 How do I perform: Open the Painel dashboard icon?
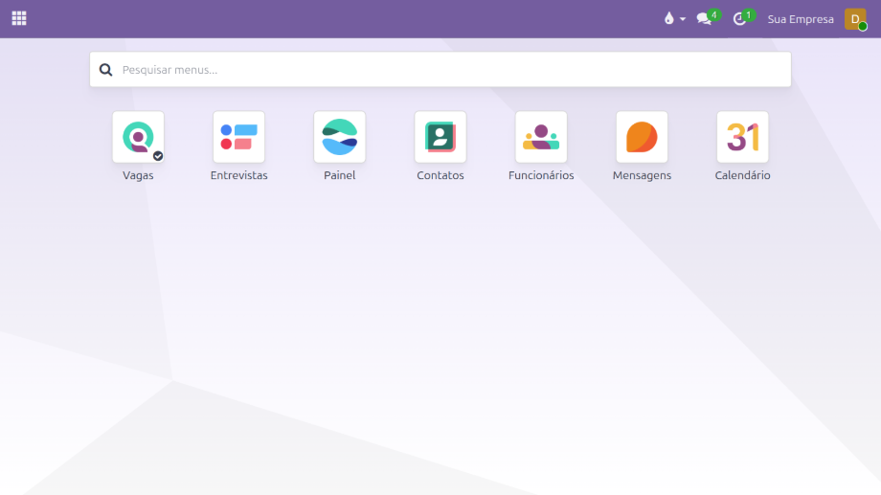pos(339,137)
